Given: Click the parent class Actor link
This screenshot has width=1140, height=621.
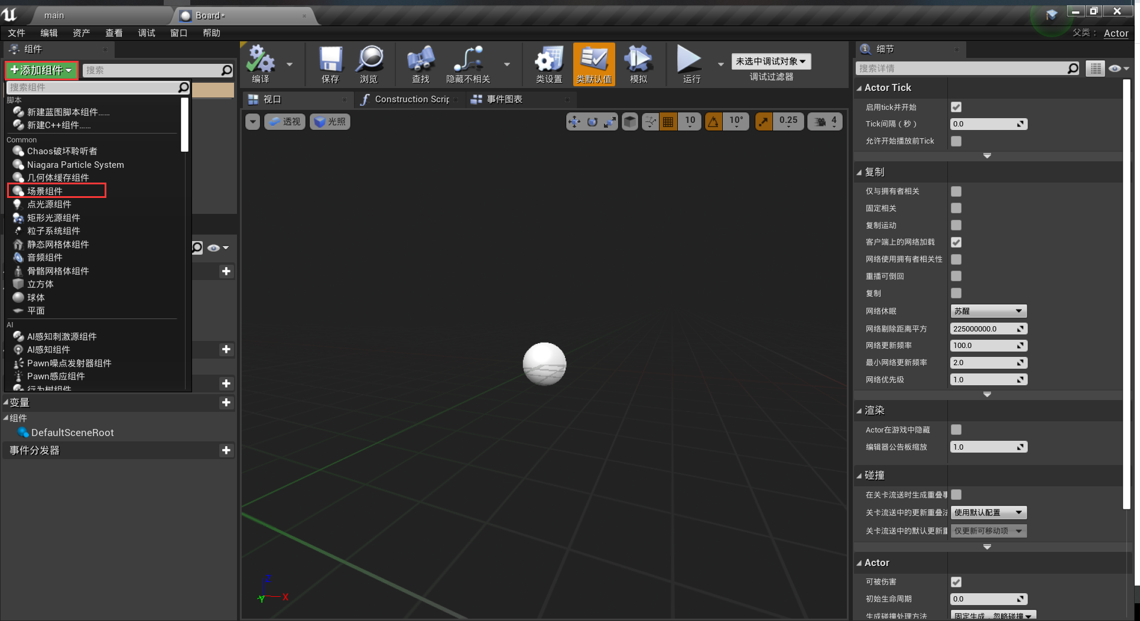Looking at the screenshot, I should [x=1116, y=33].
